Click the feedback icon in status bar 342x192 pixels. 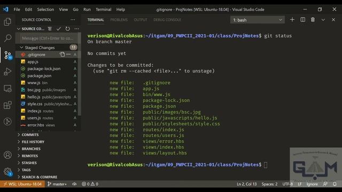tap(325, 184)
